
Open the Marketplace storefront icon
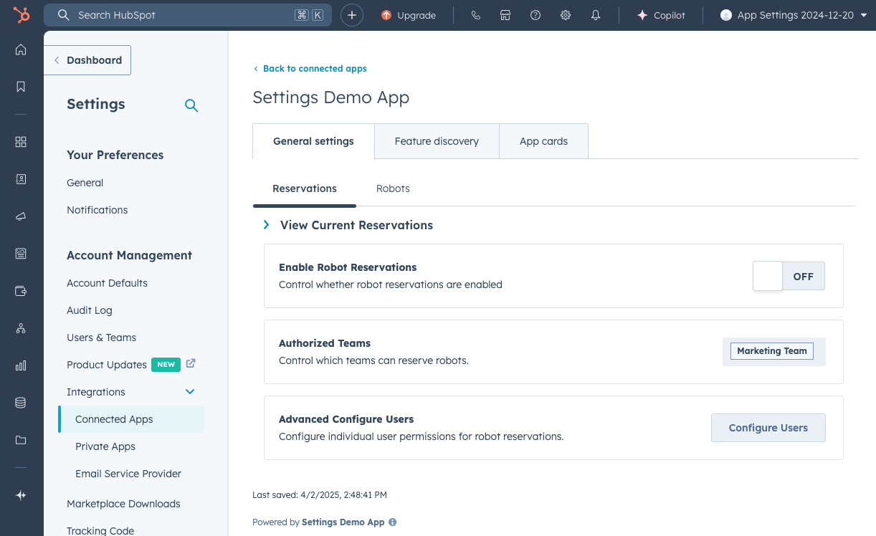coord(505,15)
